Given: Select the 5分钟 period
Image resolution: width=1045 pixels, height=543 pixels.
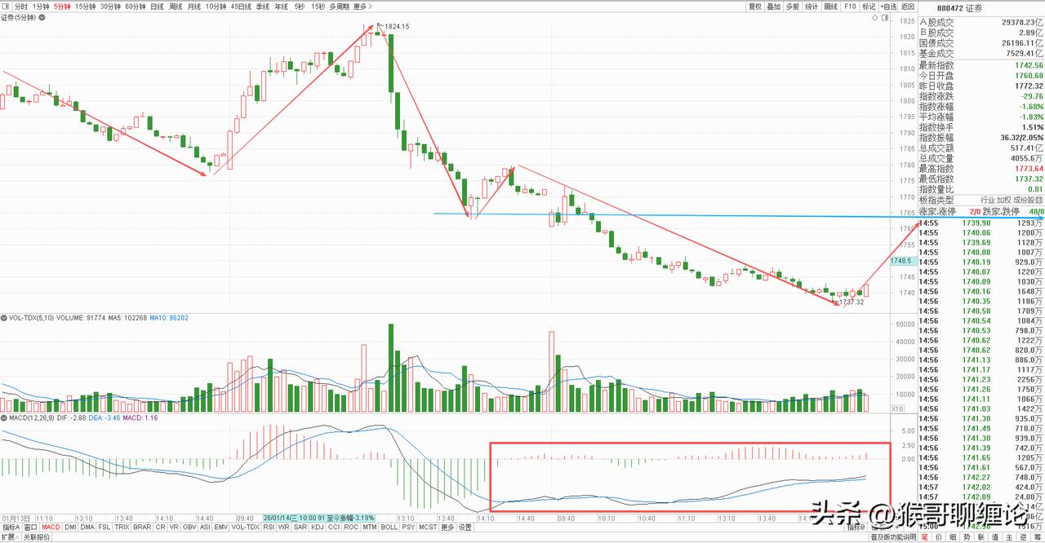Looking at the screenshot, I should coord(62,7).
